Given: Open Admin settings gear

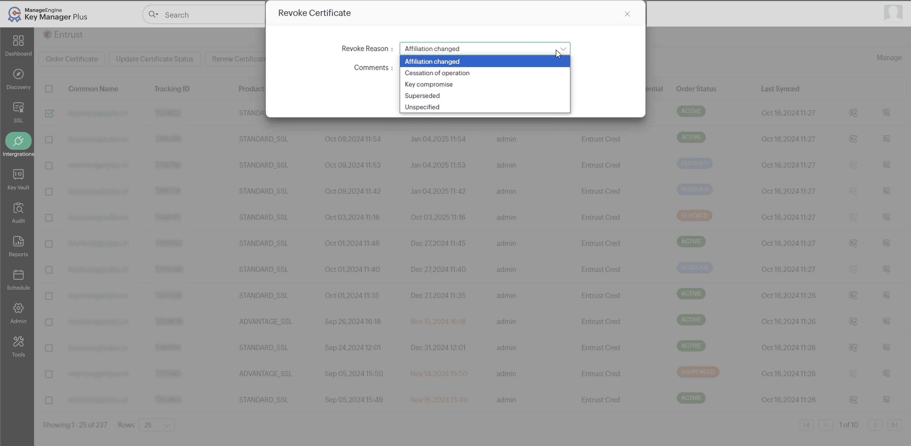Looking at the screenshot, I should [18, 308].
